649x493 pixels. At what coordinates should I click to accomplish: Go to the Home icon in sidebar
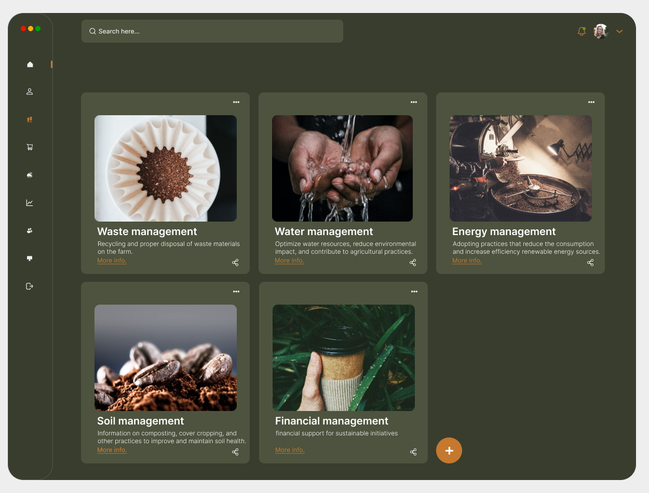coord(30,64)
